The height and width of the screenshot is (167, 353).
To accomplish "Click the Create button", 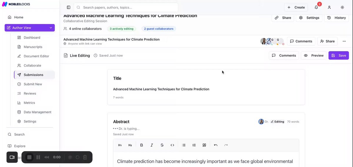I will pyautogui.click(x=296, y=7).
